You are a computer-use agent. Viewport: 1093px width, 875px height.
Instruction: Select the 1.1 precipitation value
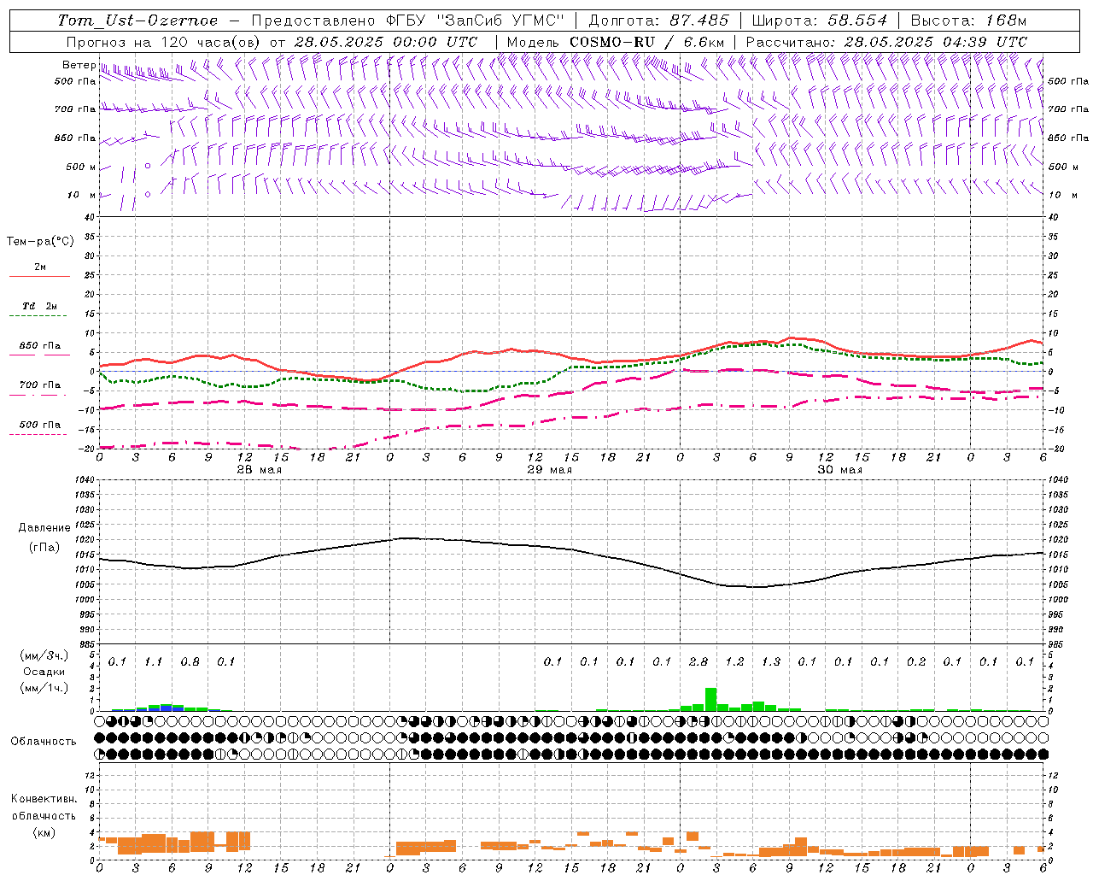coord(154,661)
